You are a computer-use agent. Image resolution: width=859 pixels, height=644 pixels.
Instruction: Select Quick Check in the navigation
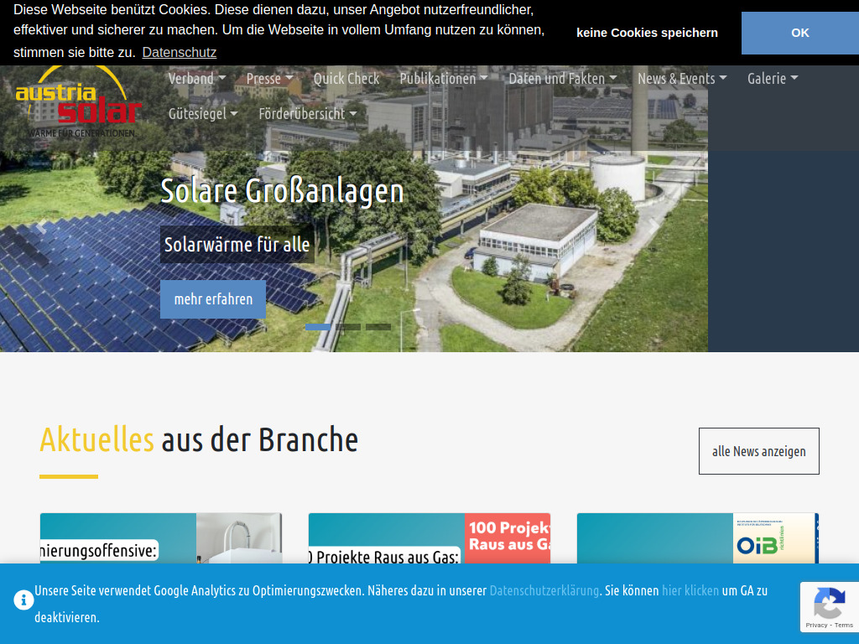point(346,78)
